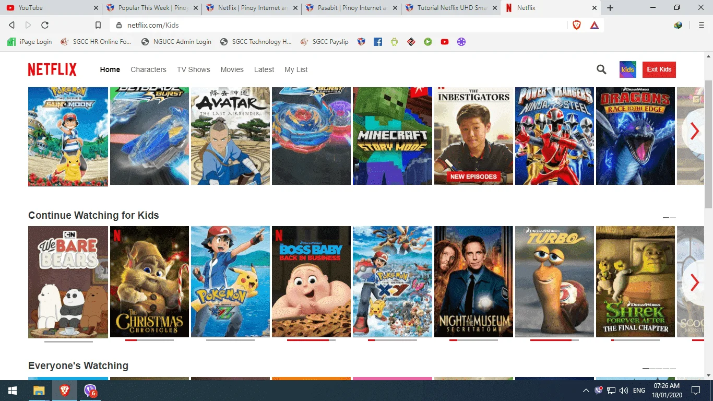
Task: Open the SGCC Payslip bookmark
Action: [324, 42]
